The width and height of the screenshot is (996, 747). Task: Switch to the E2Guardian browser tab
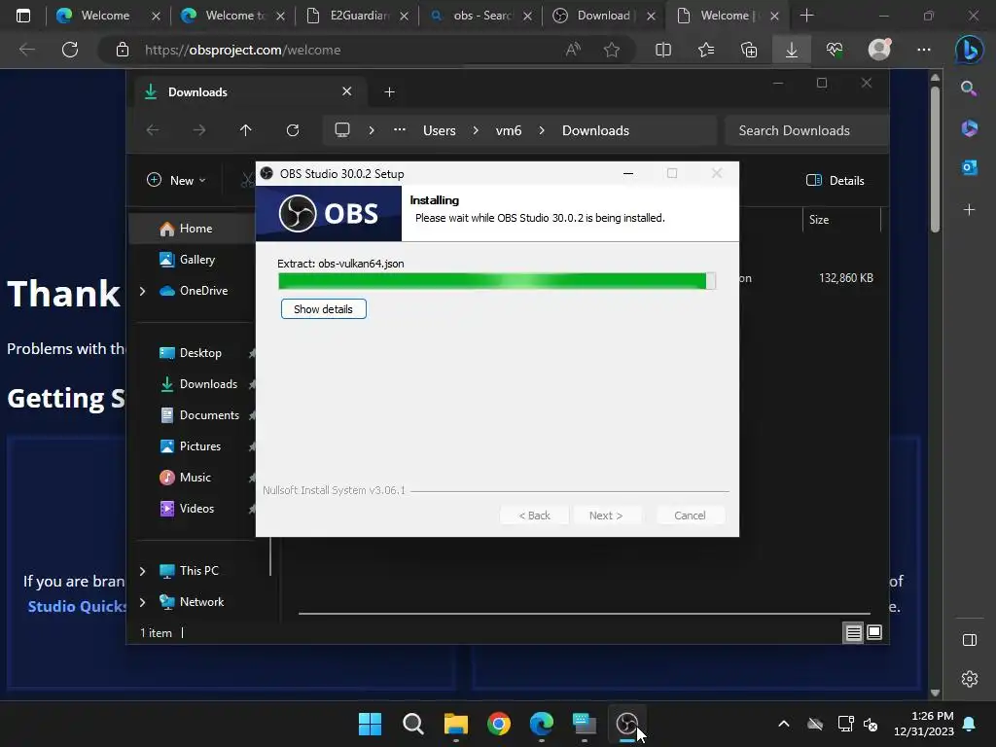coord(358,16)
